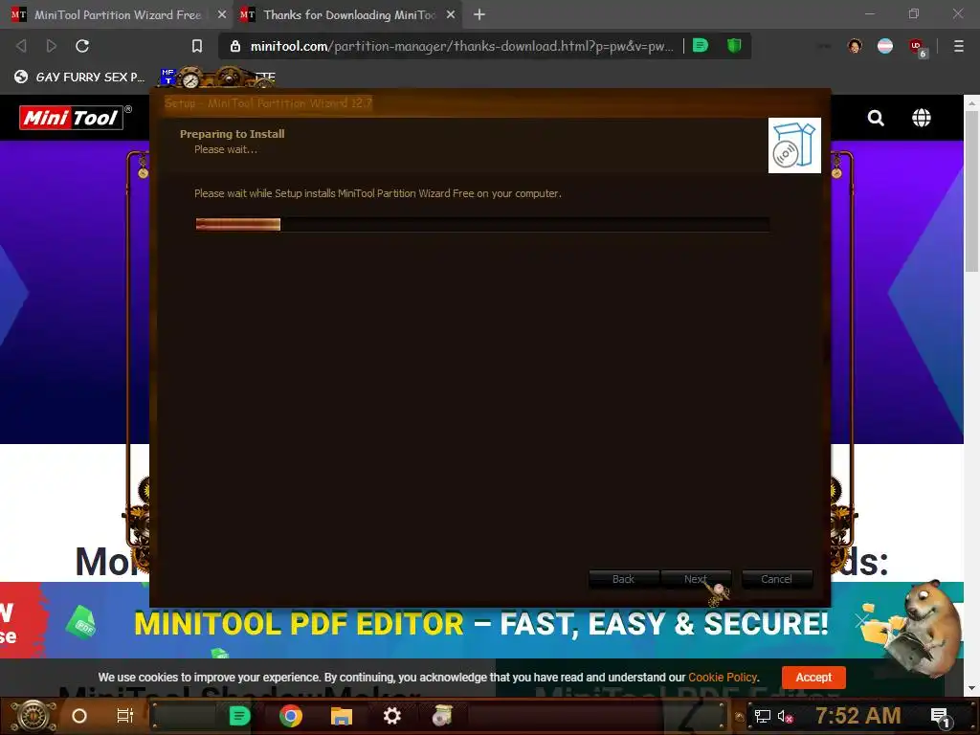Screen dimensions: 980x735
Task: Click the striped flag extension icon
Action: click(885, 46)
